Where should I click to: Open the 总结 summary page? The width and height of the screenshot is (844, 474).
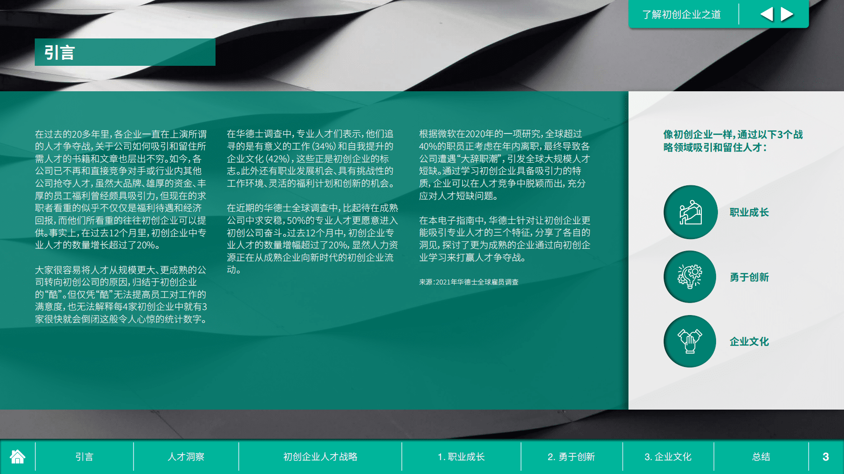pos(762,457)
